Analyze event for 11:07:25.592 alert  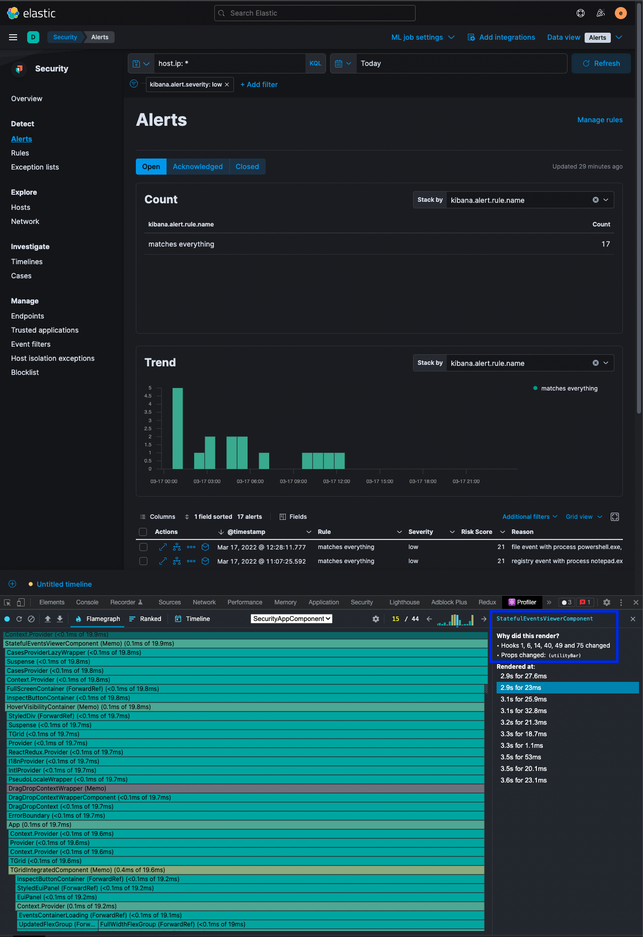click(177, 561)
